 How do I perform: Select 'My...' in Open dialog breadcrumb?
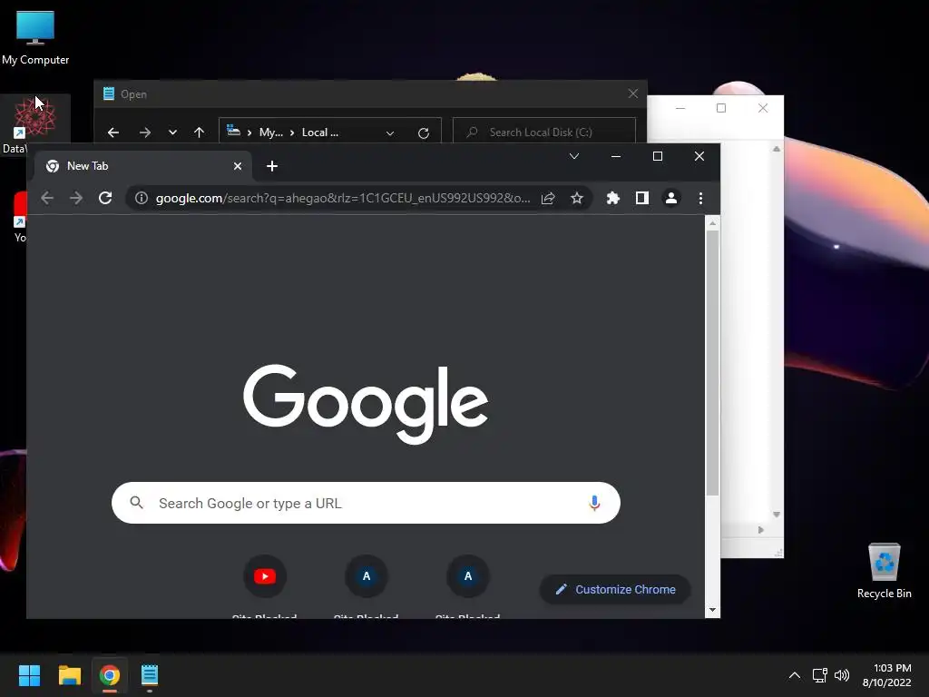coord(270,133)
